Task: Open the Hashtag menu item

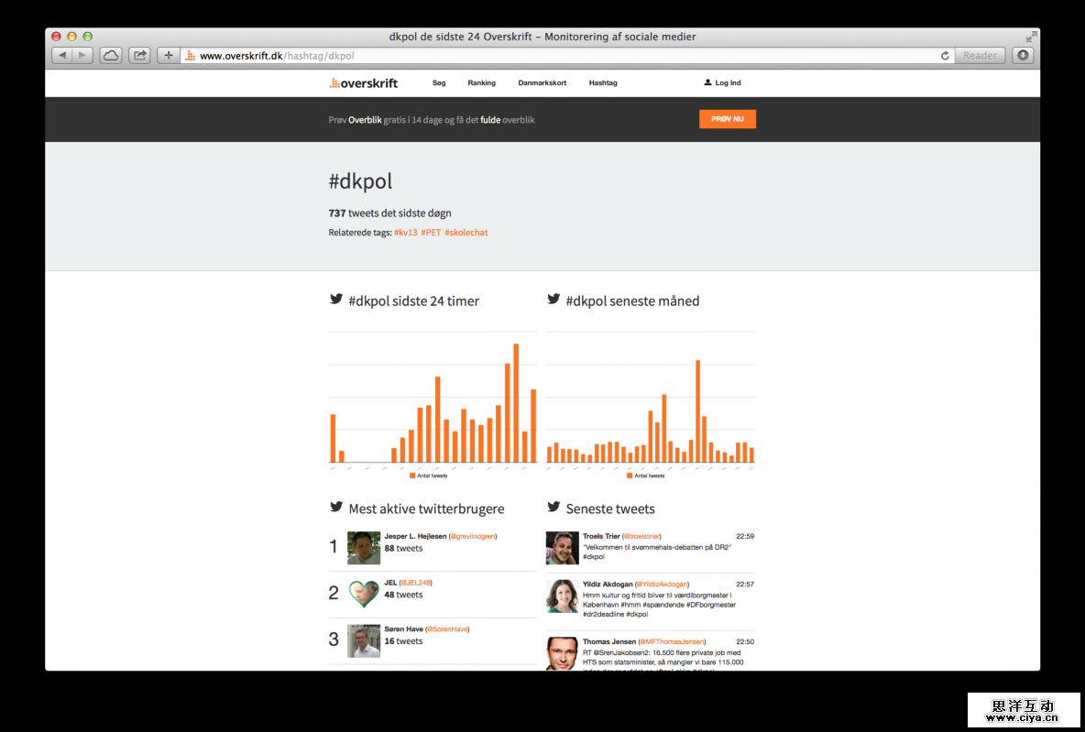Action: click(603, 83)
